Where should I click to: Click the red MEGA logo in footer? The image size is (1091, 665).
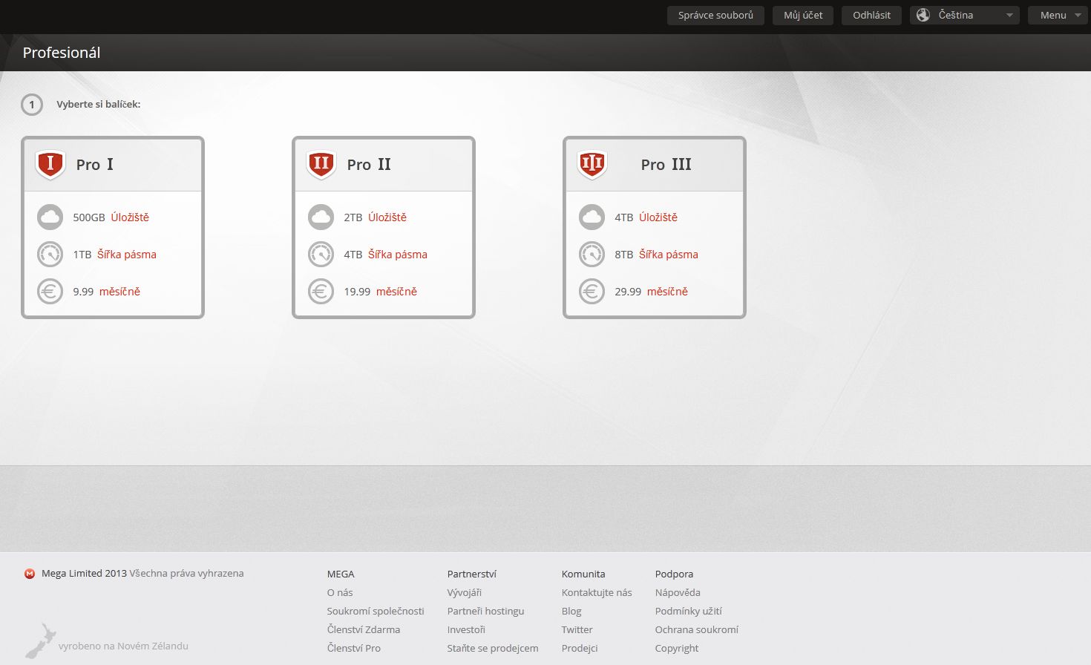pos(30,574)
